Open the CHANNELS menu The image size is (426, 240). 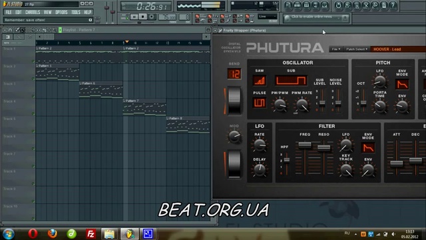click(x=33, y=12)
